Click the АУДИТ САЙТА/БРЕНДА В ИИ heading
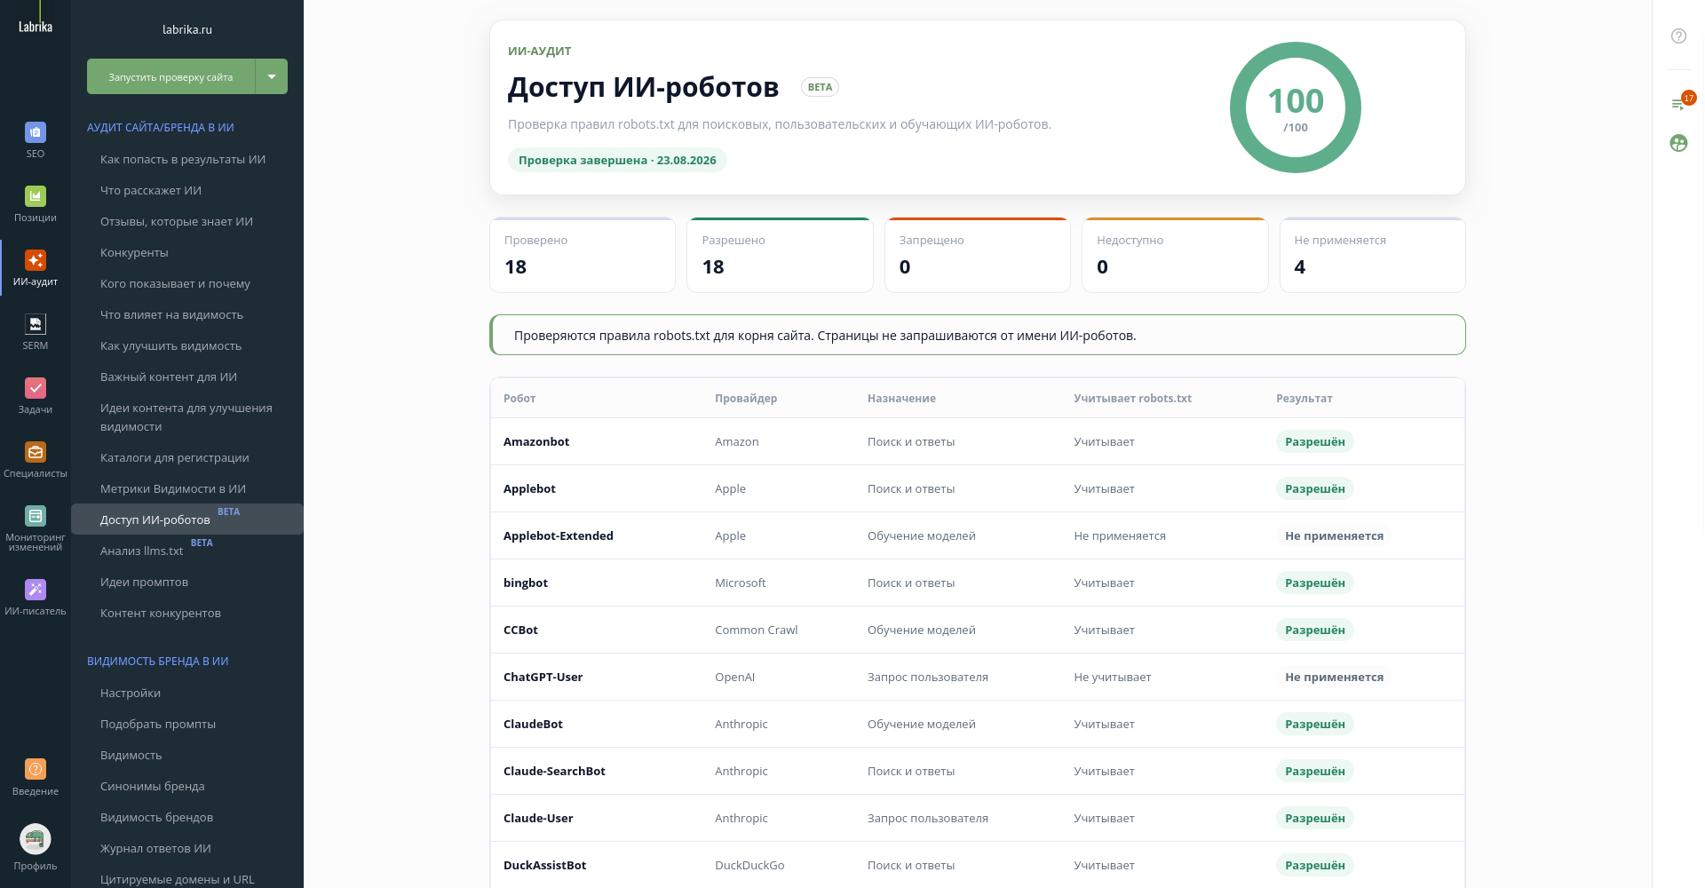The image size is (1705, 888). [x=161, y=128]
